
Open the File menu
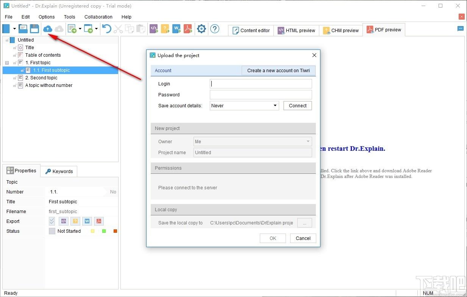[9, 17]
